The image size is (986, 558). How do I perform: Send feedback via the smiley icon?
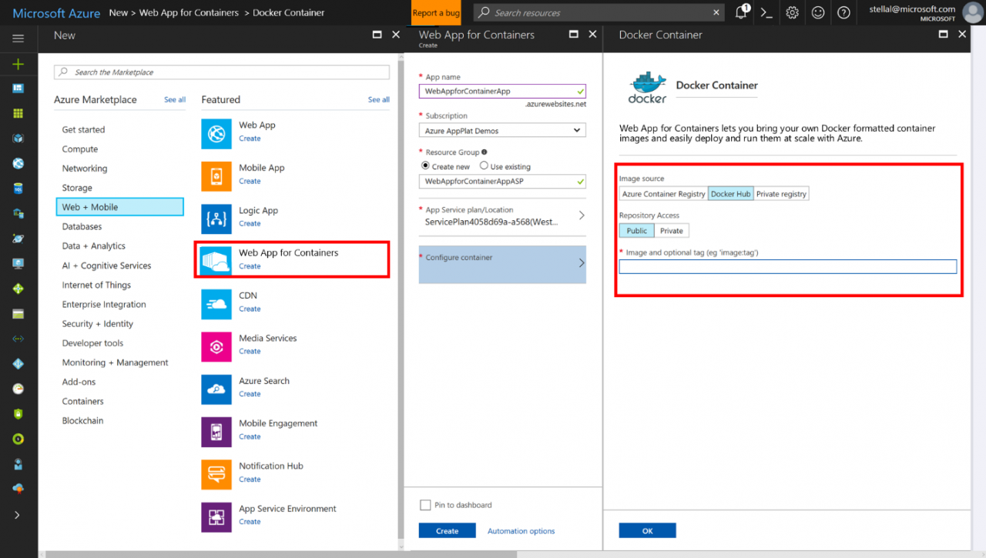[817, 12]
